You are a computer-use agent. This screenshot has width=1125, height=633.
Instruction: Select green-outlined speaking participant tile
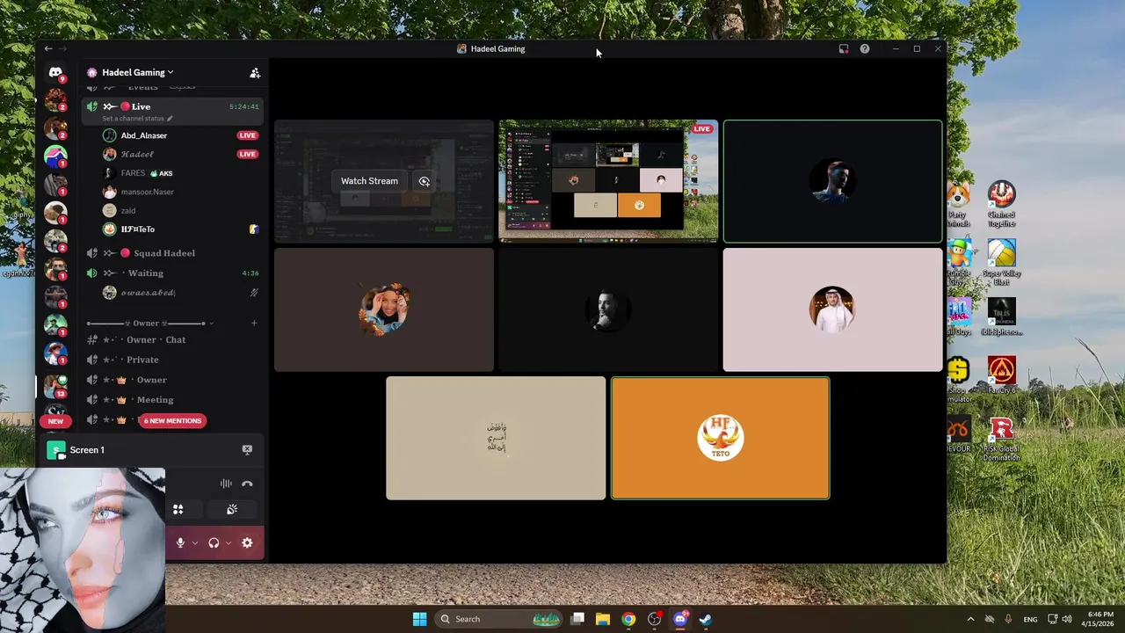832,181
